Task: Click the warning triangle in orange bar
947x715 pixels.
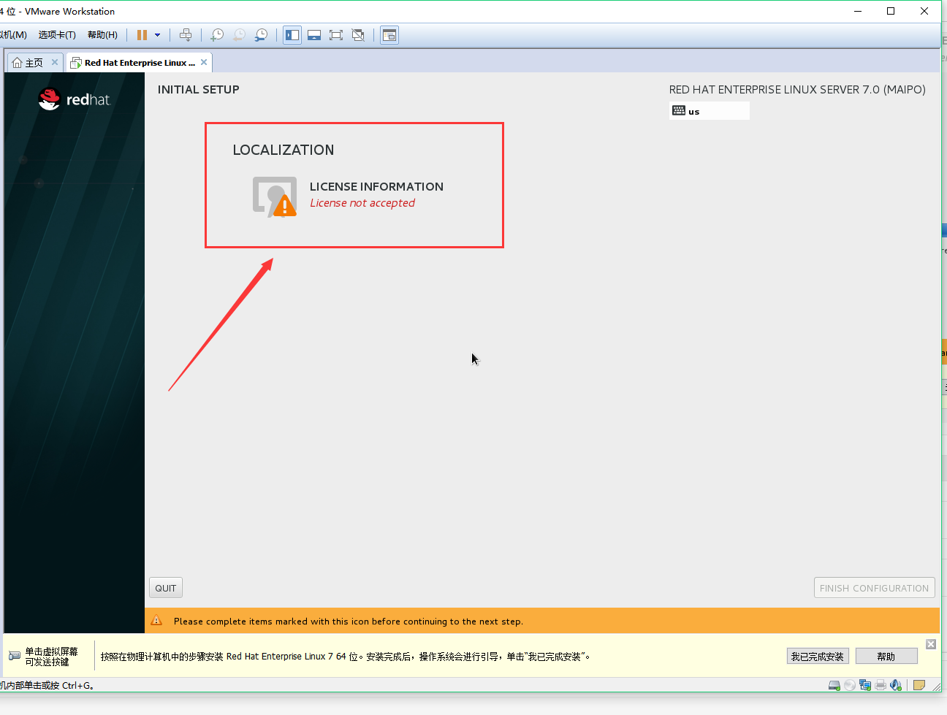Action: pyautogui.click(x=156, y=621)
